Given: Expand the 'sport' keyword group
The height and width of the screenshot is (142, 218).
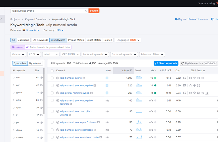Looking at the screenshot, I should (x=14, y=108).
